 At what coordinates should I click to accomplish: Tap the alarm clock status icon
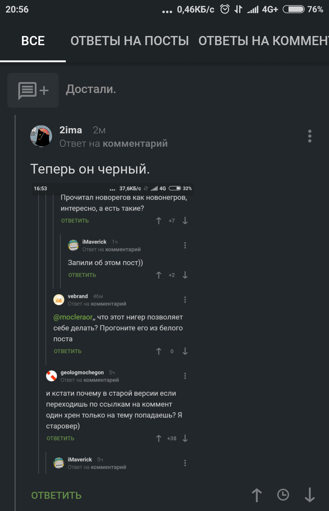tap(225, 9)
